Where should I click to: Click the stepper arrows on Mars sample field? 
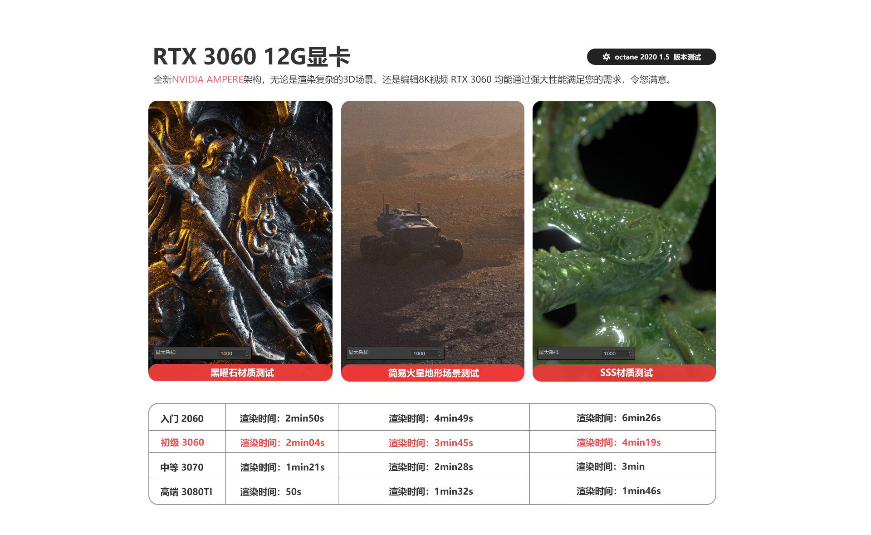(440, 353)
